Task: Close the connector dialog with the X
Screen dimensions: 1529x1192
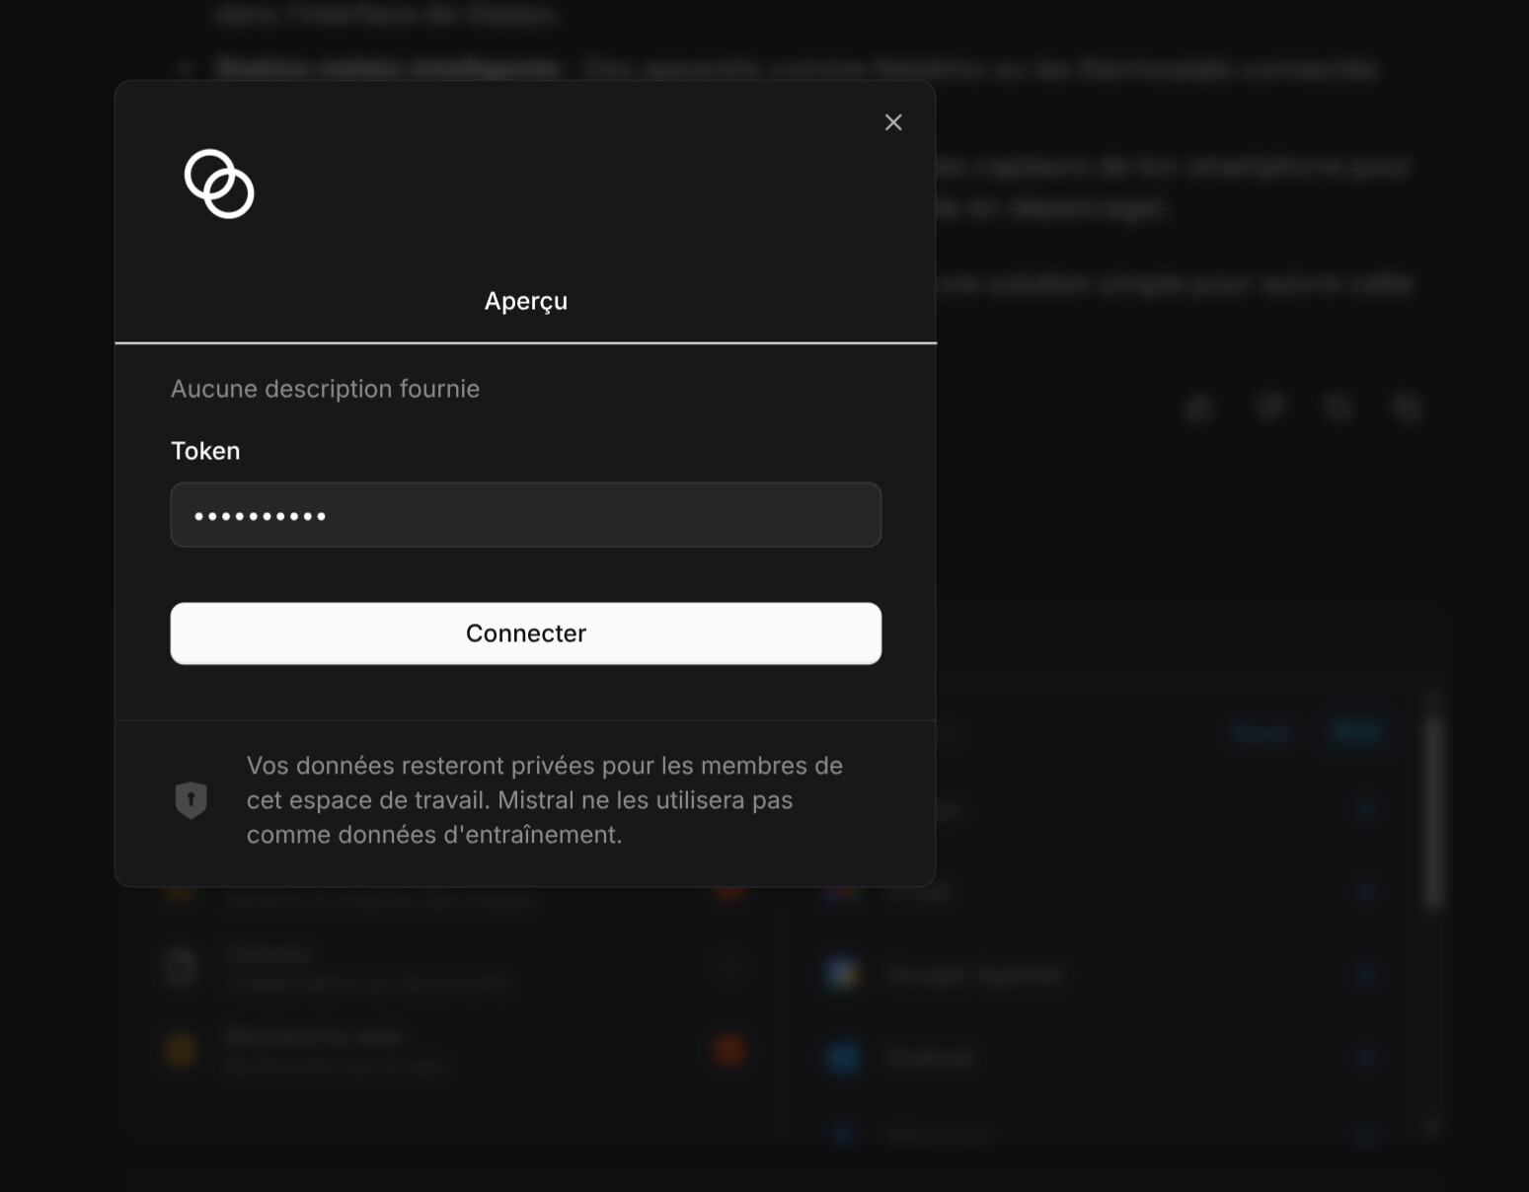Action: click(x=893, y=122)
